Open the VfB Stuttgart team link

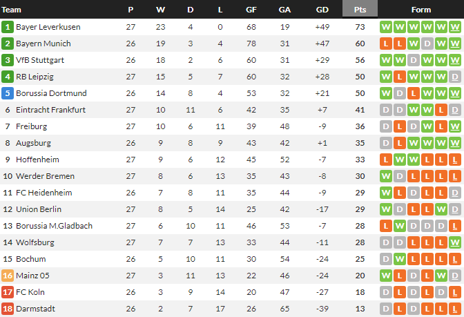click(x=40, y=60)
